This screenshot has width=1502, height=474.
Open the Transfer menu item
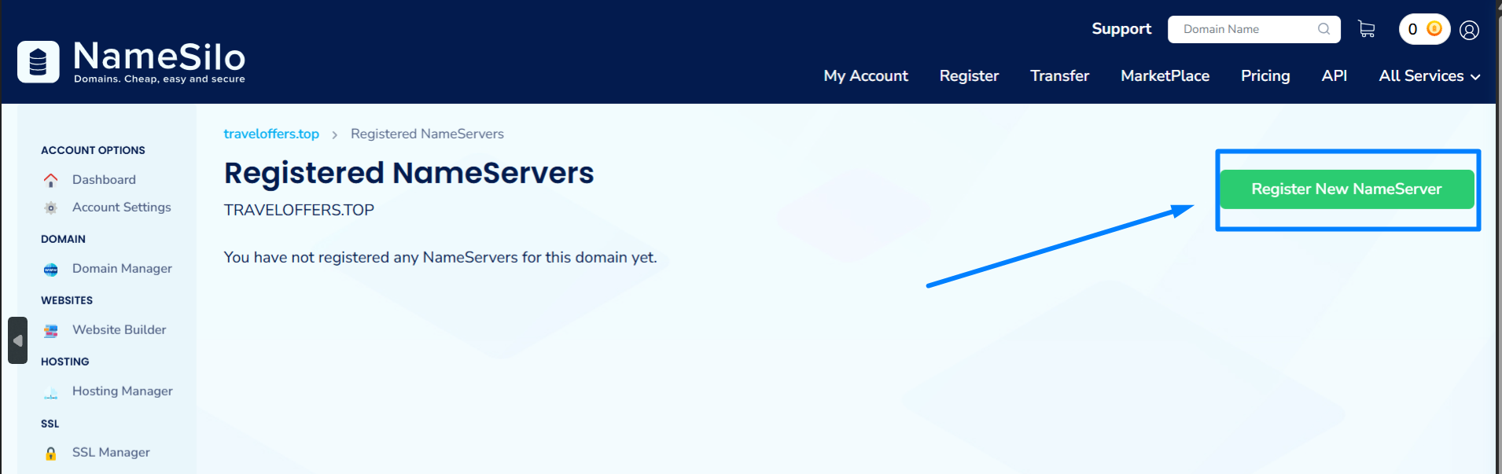click(1059, 76)
